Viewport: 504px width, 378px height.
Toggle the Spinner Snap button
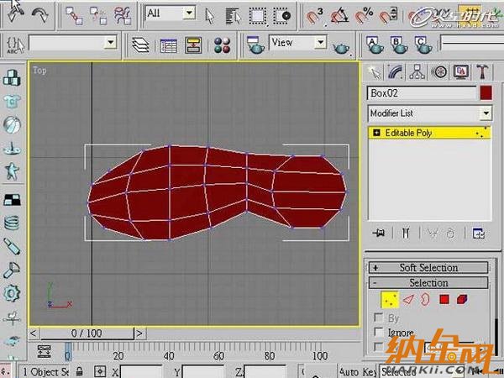click(x=388, y=16)
